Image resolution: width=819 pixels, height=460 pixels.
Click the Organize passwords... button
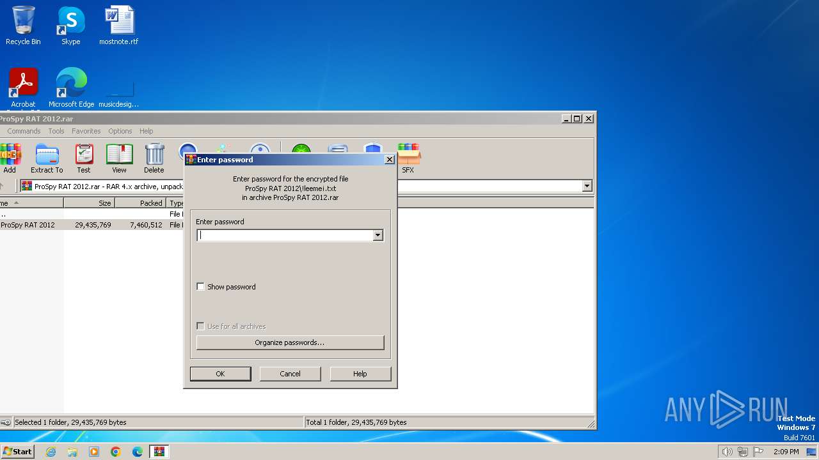click(x=290, y=342)
